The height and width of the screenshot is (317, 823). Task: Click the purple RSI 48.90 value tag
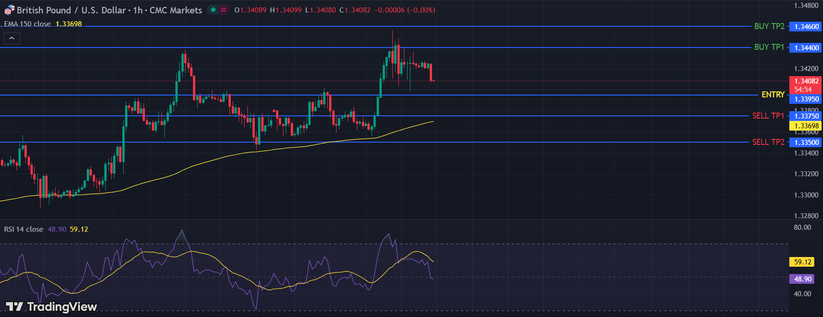coord(803,279)
